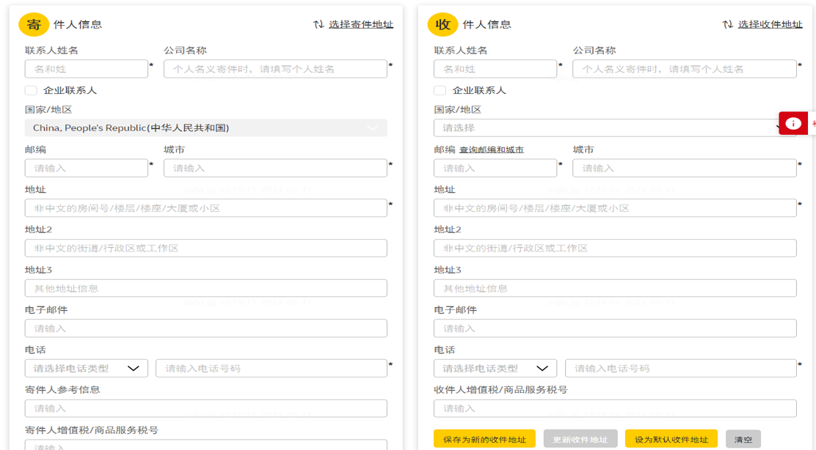Open the red info icon tab
This screenshot has height=450, width=816.
click(793, 123)
